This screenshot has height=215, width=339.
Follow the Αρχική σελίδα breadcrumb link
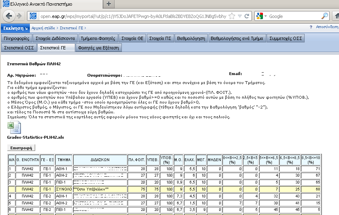click(43, 28)
